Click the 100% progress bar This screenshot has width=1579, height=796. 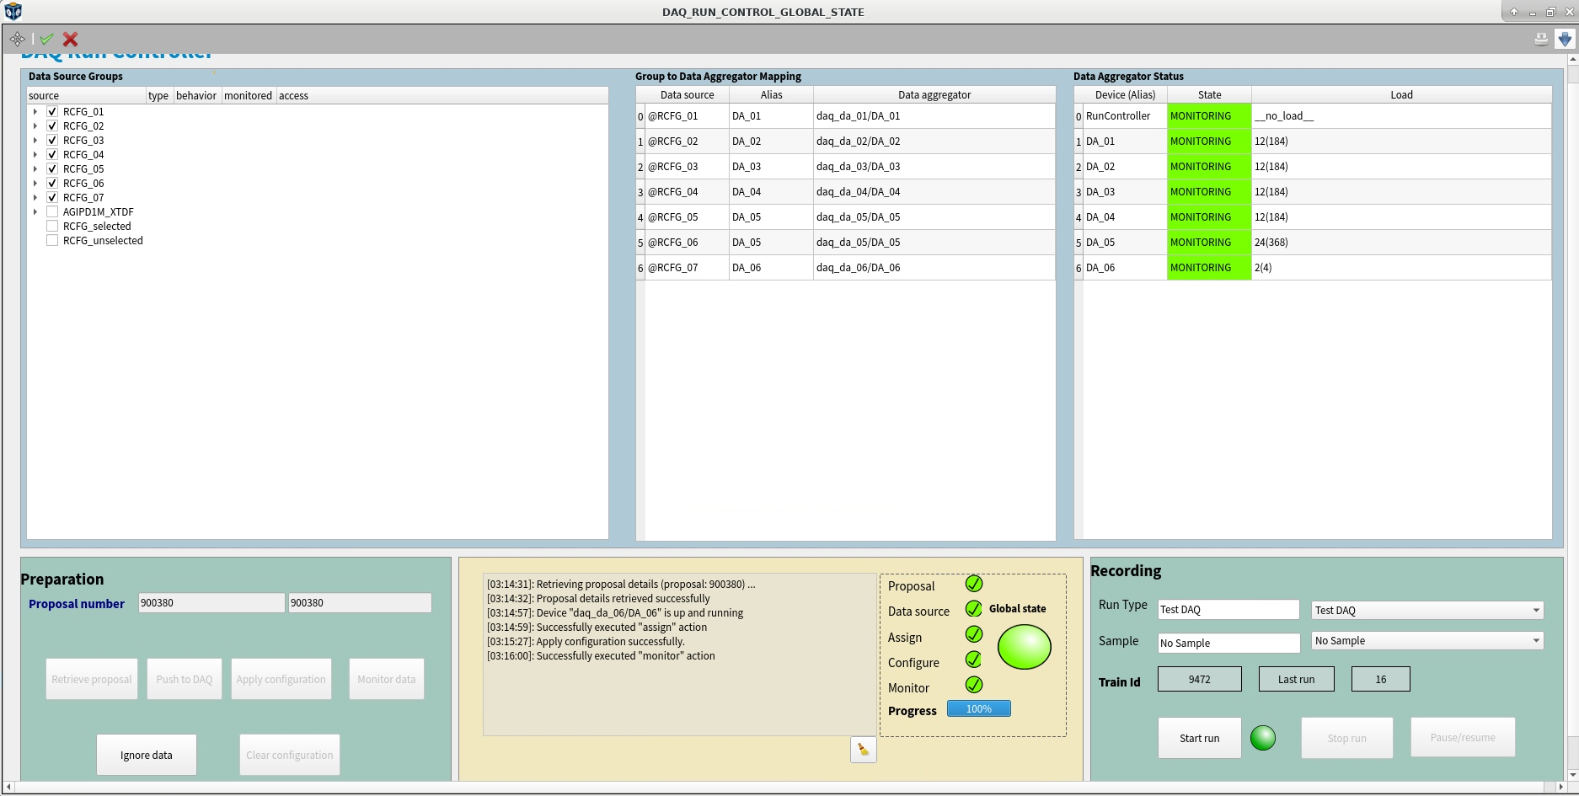tap(978, 708)
